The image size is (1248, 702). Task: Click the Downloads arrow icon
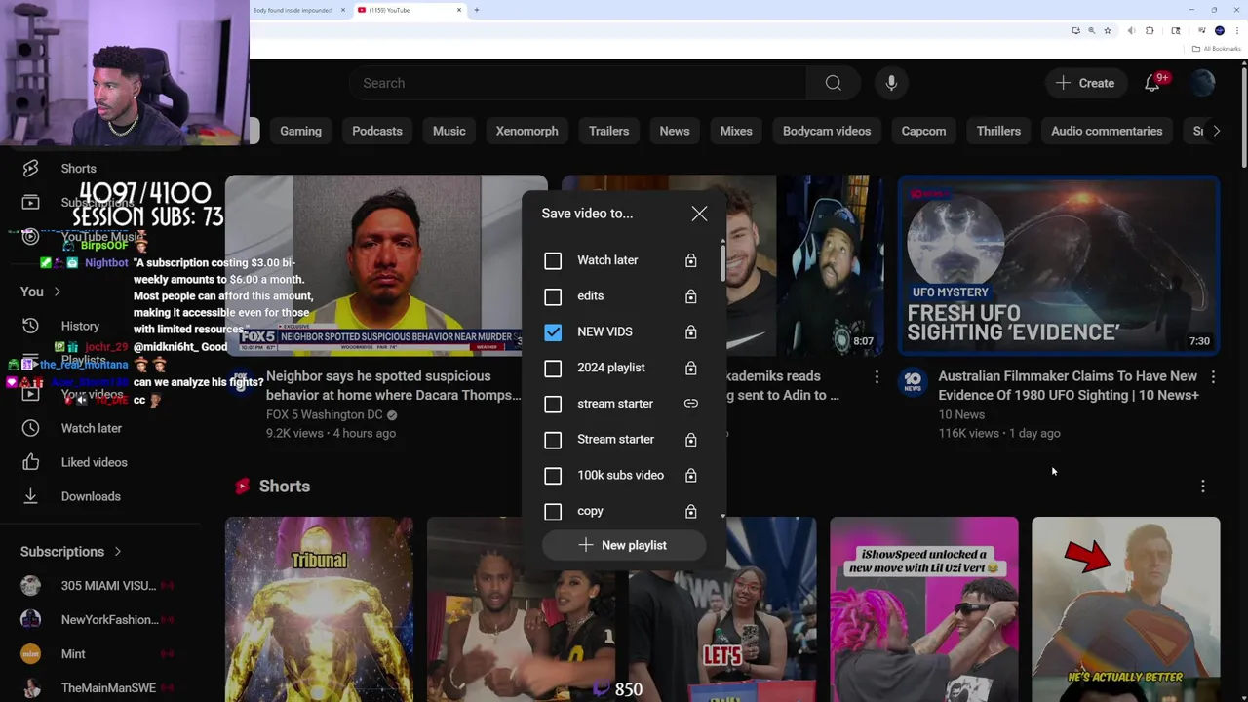pyautogui.click(x=30, y=496)
